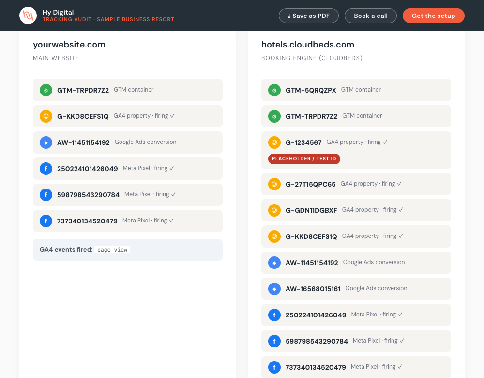Viewport: 484px width, 378px height.
Task: Click Google Ads icon beside AW-11451154192 under hotels.cloudbeds.com
Action: point(274,263)
